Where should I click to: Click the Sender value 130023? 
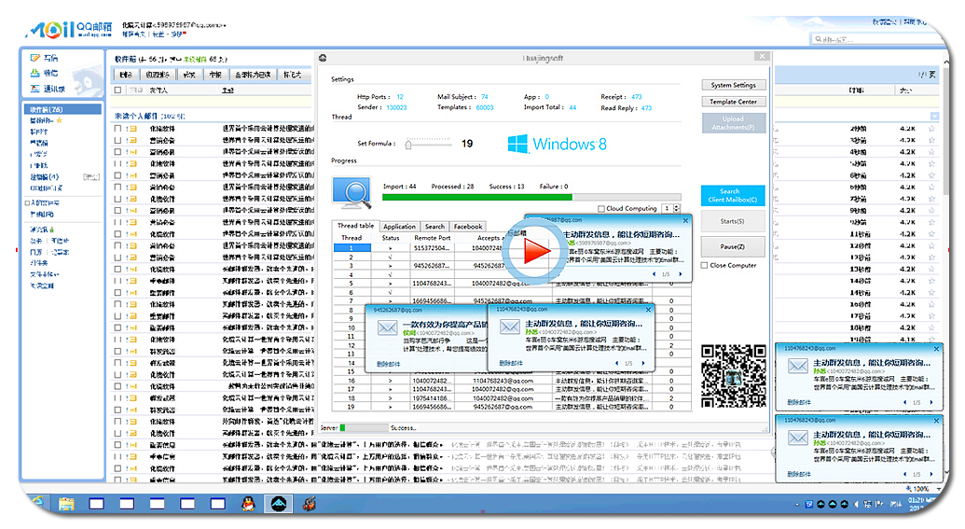coord(397,107)
